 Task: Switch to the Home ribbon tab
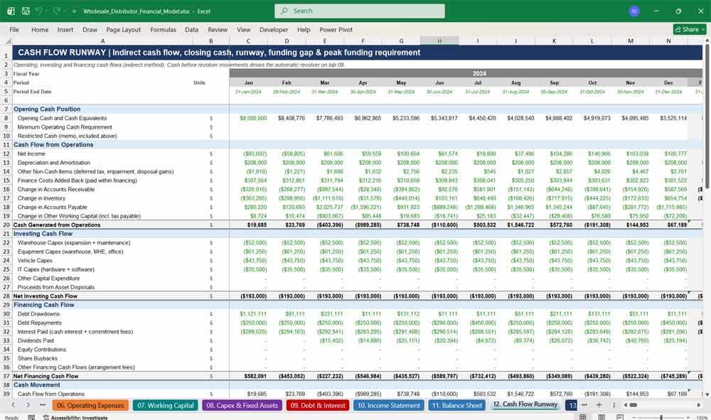(40, 29)
